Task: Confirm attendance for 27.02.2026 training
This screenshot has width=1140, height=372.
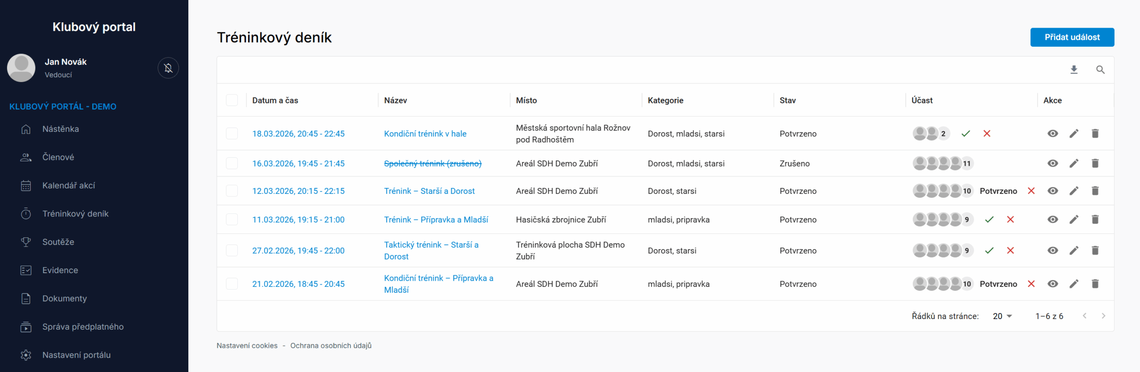Action: (x=989, y=250)
